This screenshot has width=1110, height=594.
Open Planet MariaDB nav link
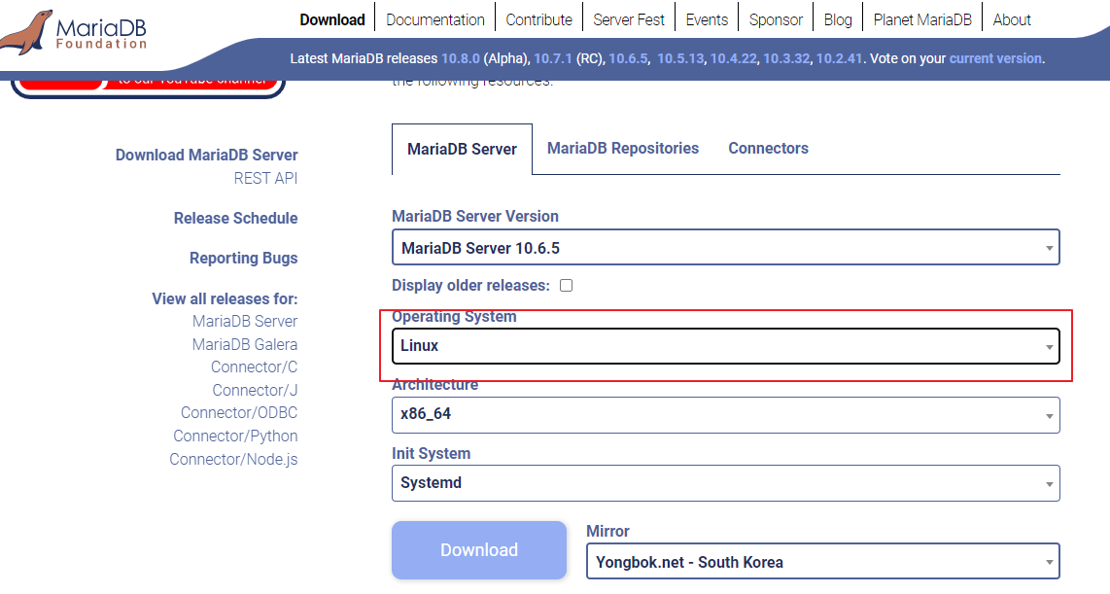pyautogui.click(x=922, y=19)
